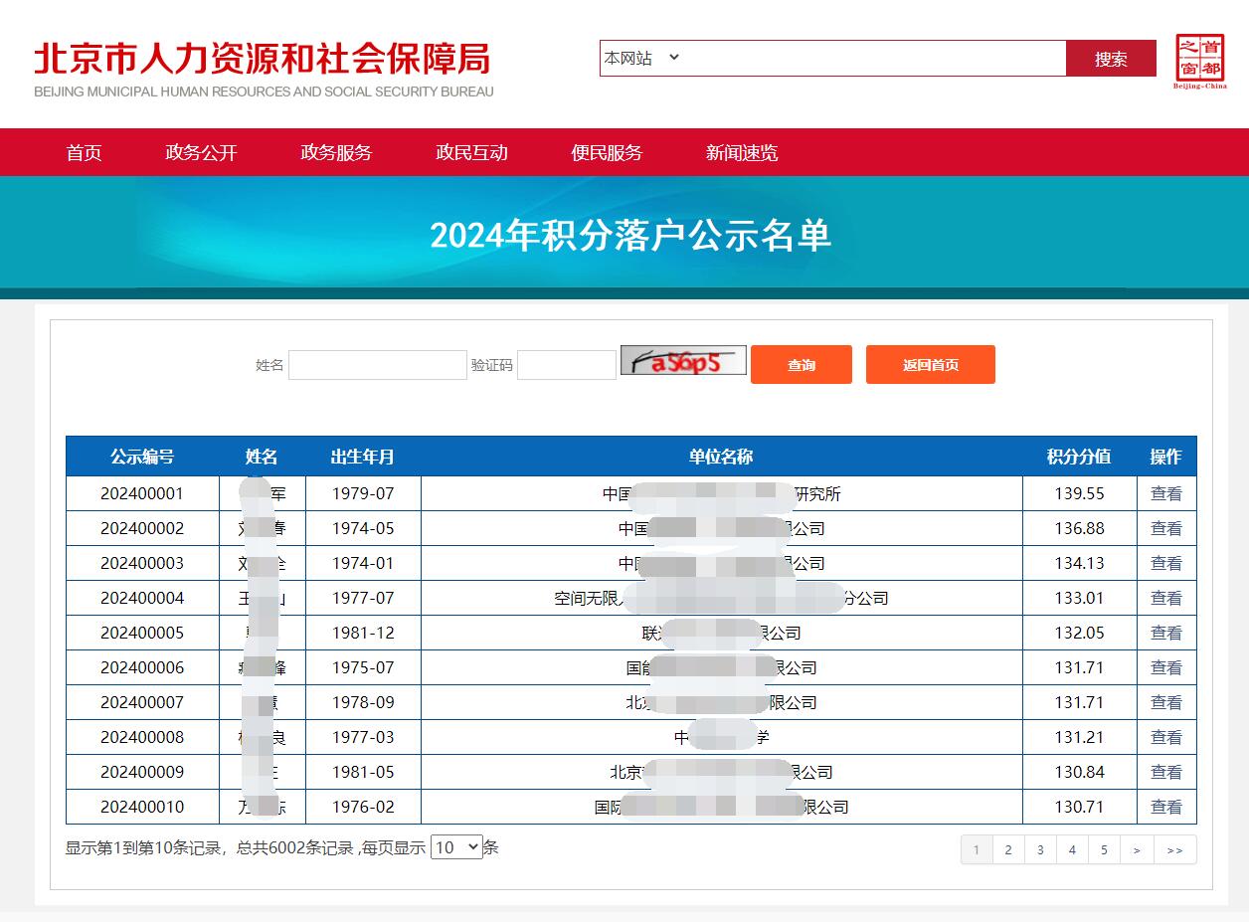
Task: Open the 政民互动 navigation item
Action: 471,152
